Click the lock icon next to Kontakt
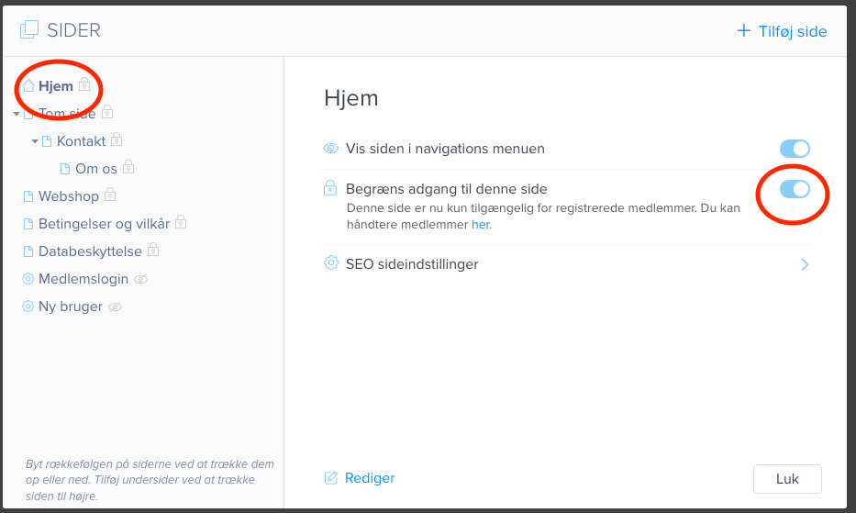This screenshot has width=856, height=513. pos(117,139)
